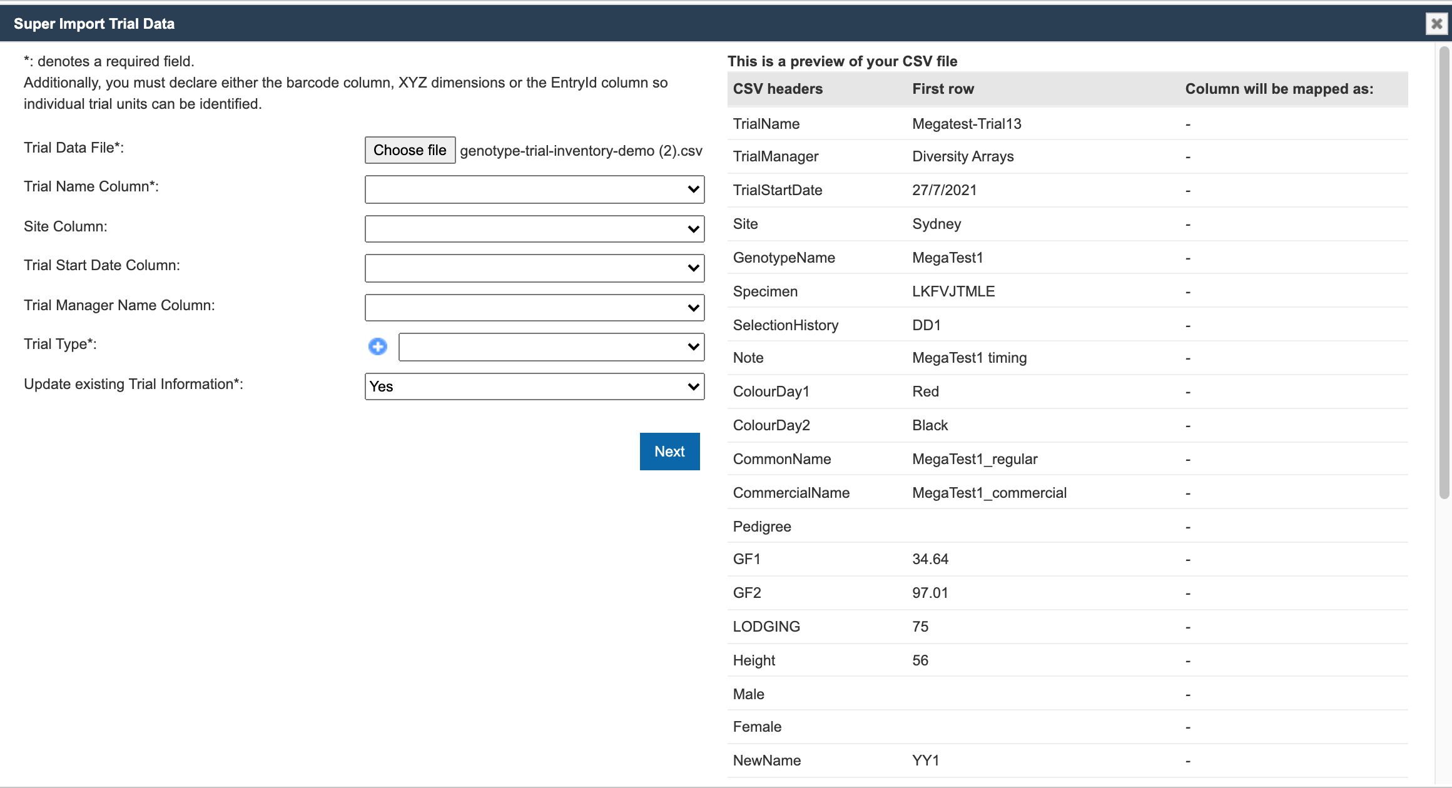Change Update existing Trial Information from Yes
Viewport: 1452px width, 788px height.
[x=533, y=386]
